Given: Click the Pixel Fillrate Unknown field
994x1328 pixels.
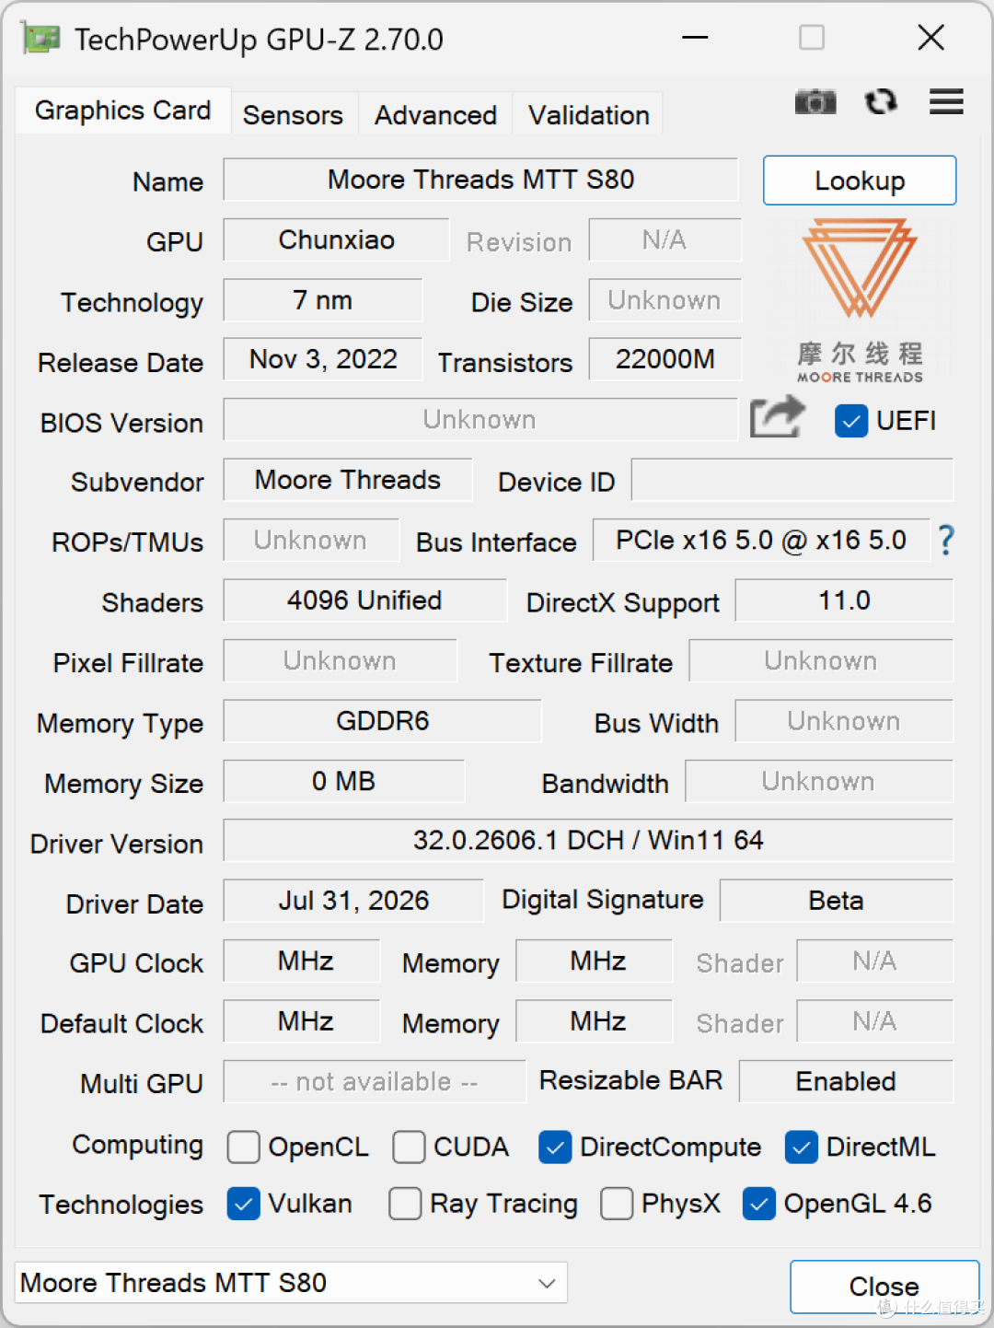Looking at the screenshot, I should click(x=340, y=660).
